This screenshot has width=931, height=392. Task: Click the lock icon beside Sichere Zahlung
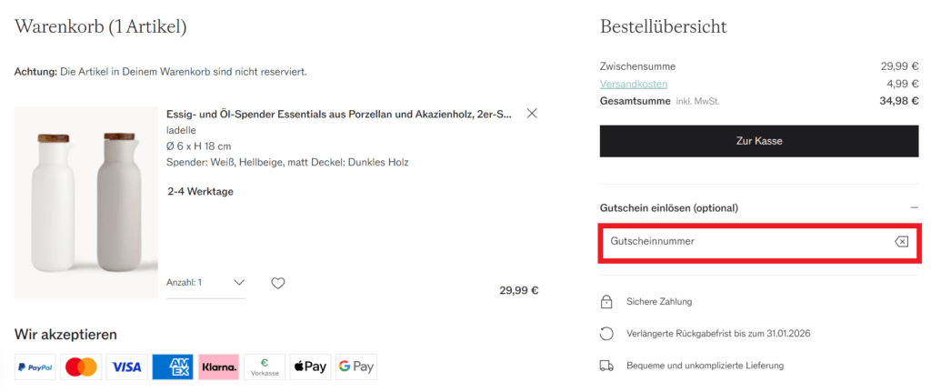point(606,301)
